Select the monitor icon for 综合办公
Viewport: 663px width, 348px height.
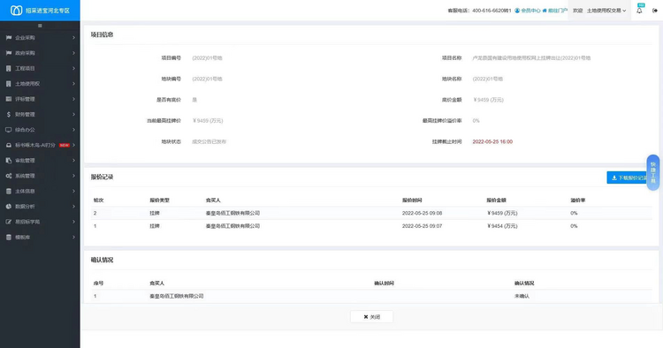tap(9, 130)
